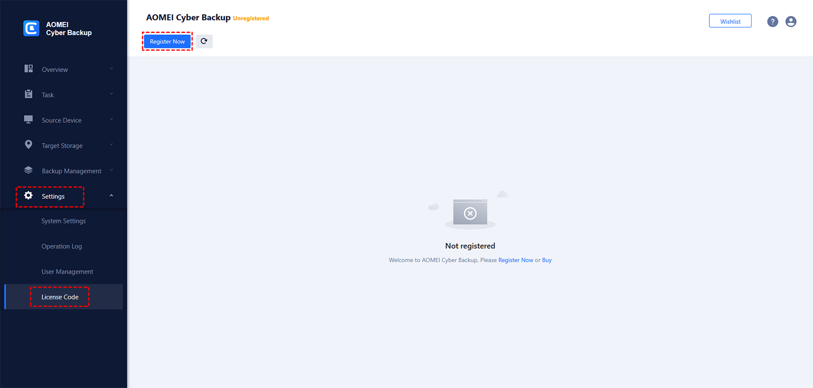Image resolution: width=813 pixels, height=388 pixels.
Task: Expand the Source Device chevron
Action: click(x=111, y=119)
